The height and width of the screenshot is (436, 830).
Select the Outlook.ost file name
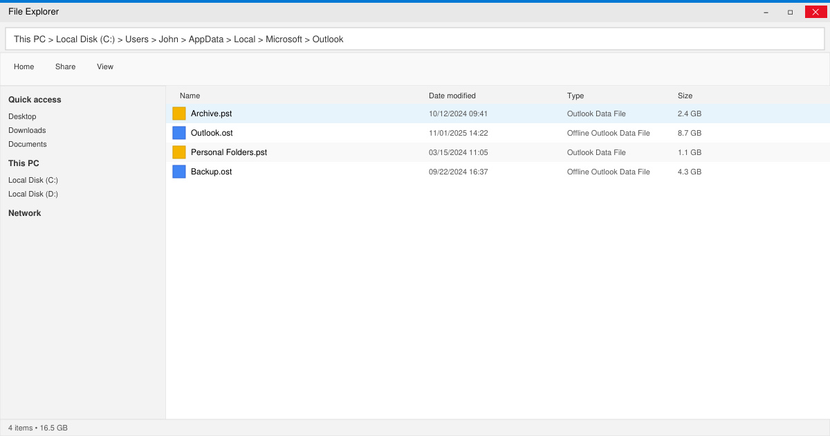click(x=212, y=133)
